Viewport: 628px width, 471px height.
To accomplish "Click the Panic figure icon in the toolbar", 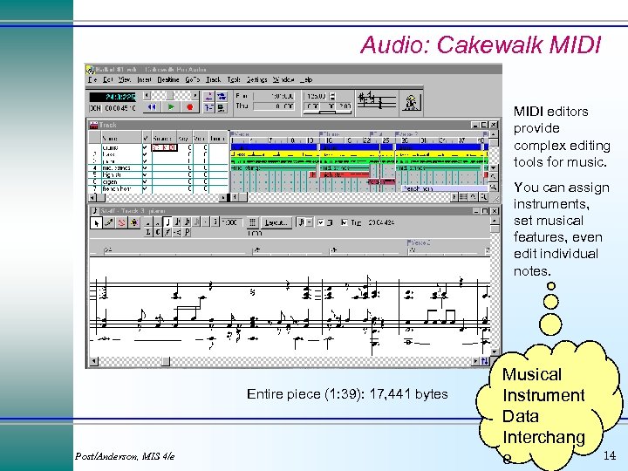I will [411, 102].
